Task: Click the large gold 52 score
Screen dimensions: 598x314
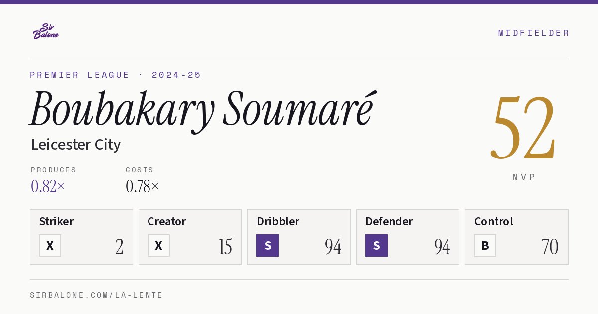Action: coord(523,128)
